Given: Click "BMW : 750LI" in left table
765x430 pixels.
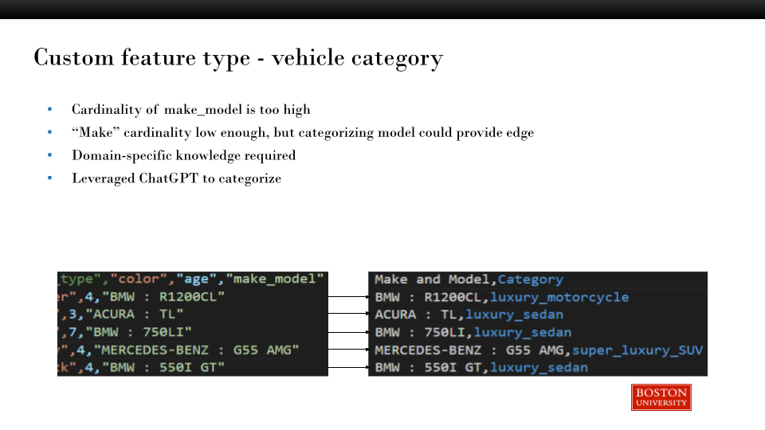Looking at the screenshot, I should (139, 332).
